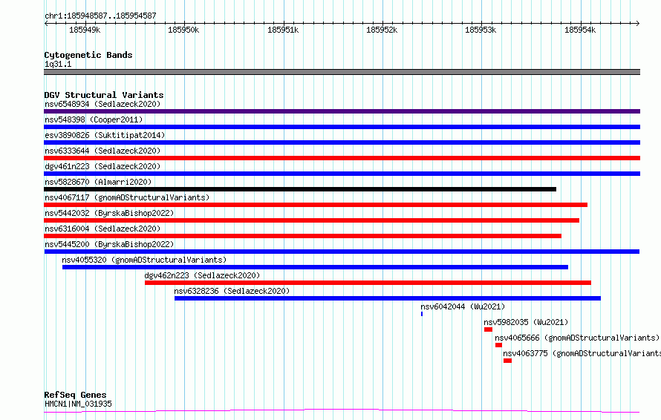Click the tiny nsv6042044 (Wu2021) blue marker
Image resolution: width=661 pixels, height=420 pixels.
(422, 314)
